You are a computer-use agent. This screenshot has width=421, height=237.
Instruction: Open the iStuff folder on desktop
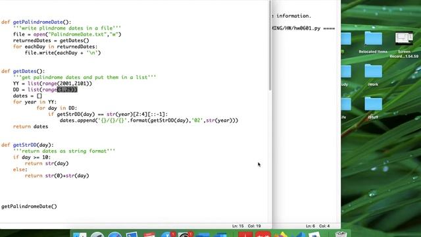click(x=373, y=104)
